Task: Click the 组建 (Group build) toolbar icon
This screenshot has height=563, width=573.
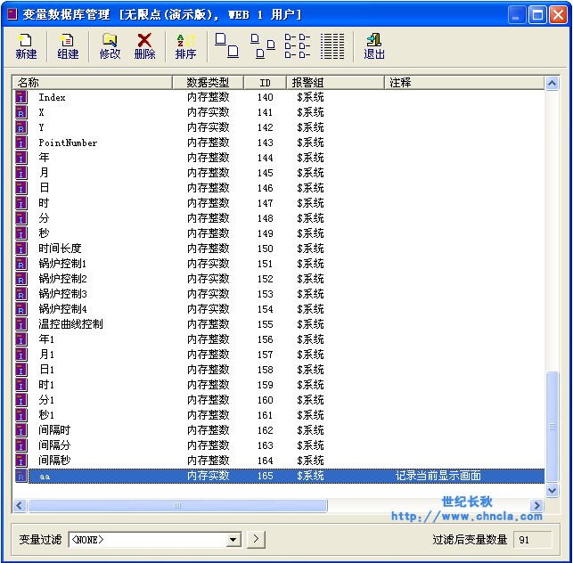Action: [68, 46]
